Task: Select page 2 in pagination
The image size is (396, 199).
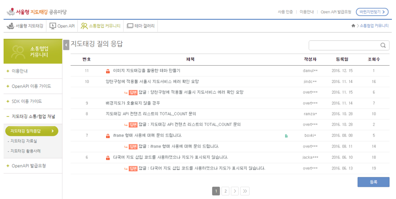Action: pos(225,191)
